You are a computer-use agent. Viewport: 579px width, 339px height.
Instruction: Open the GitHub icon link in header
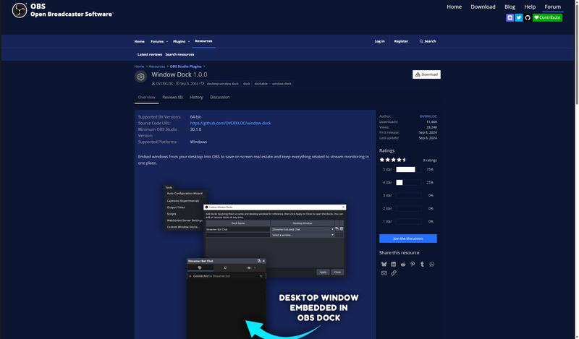(528, 17)
